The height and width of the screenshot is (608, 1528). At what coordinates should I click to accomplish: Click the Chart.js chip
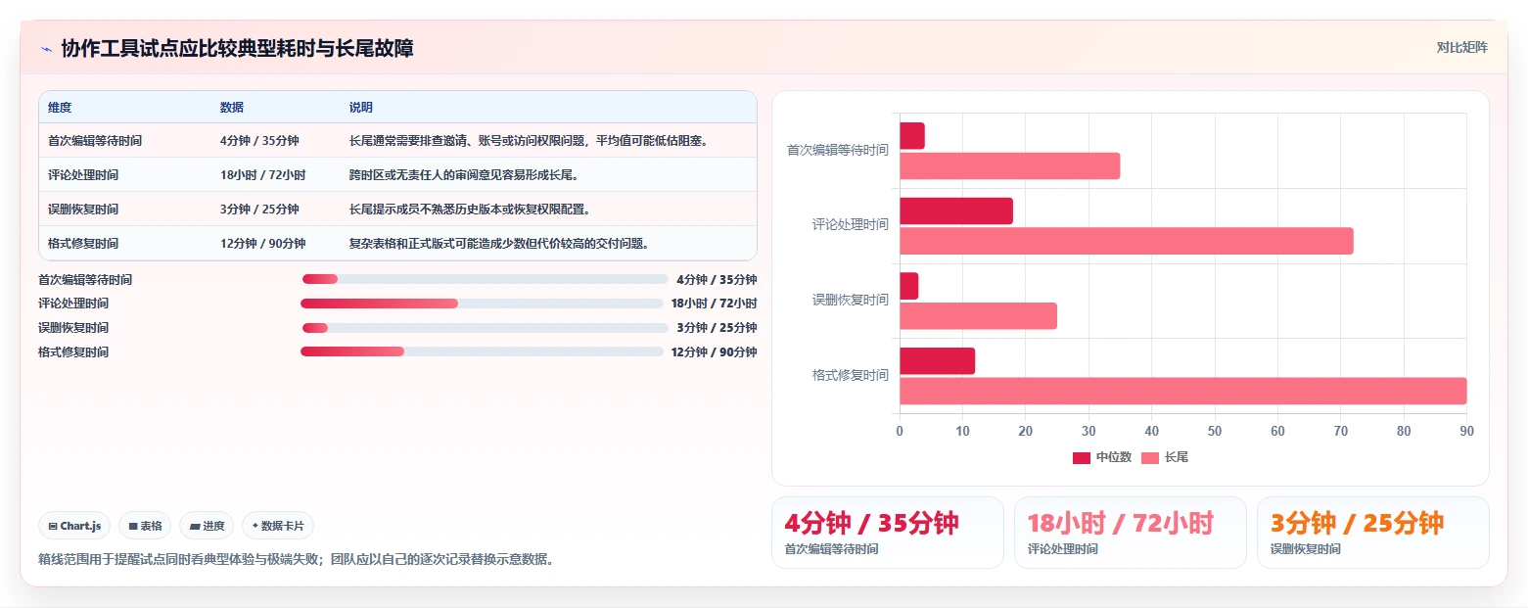(75, 526)
